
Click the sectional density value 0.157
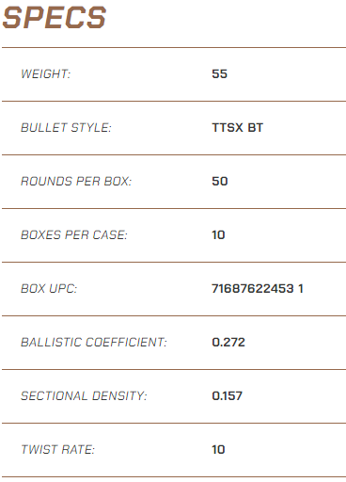[228, 396]
